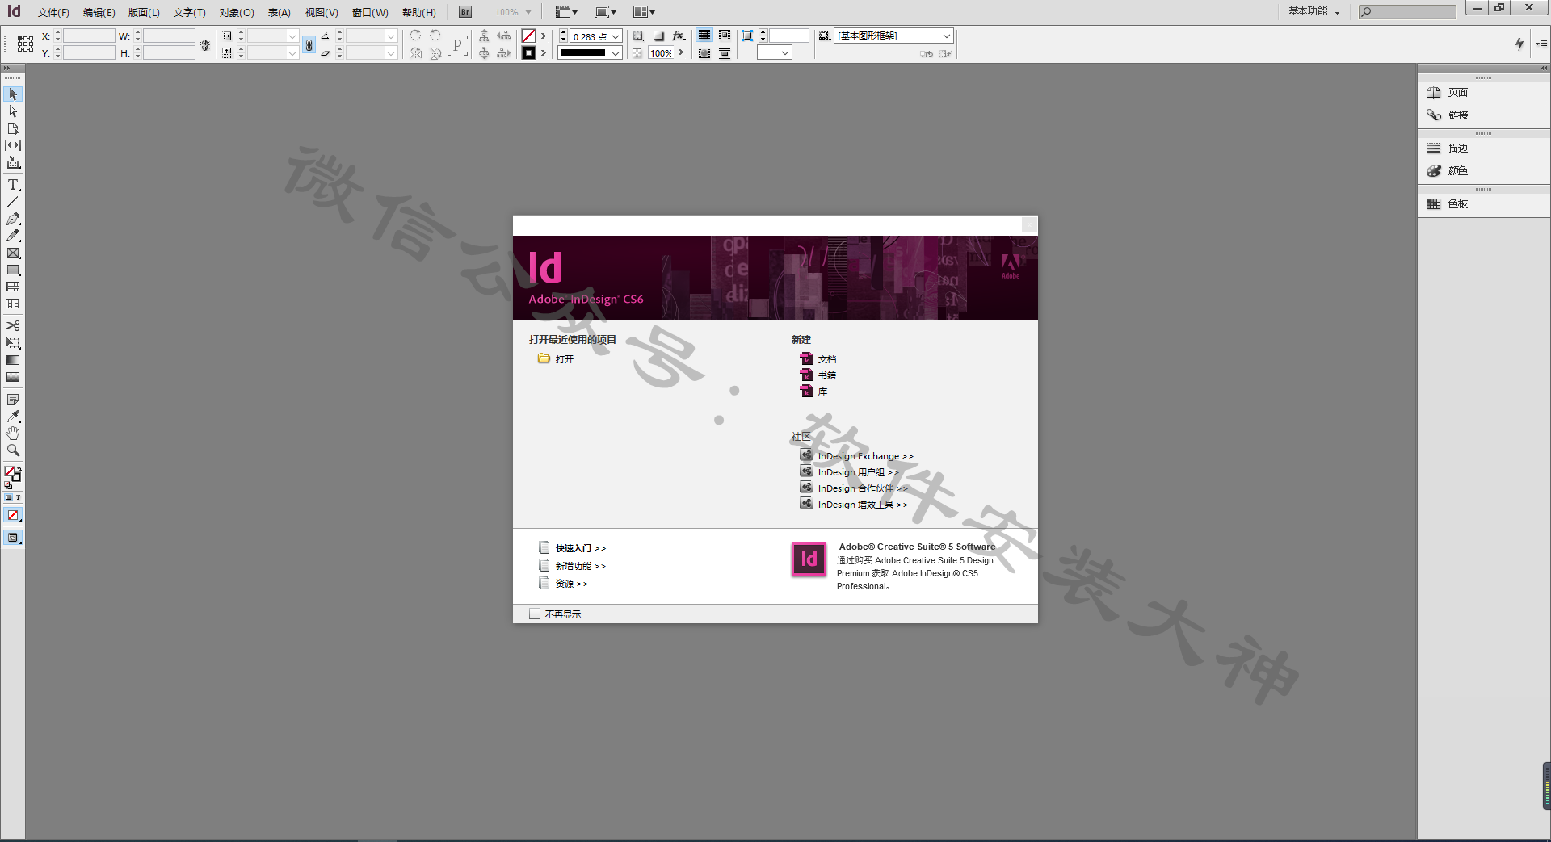Toggle constrain width and height proportions
This screenshot has width=1551, height=842.
pos(205,45)
